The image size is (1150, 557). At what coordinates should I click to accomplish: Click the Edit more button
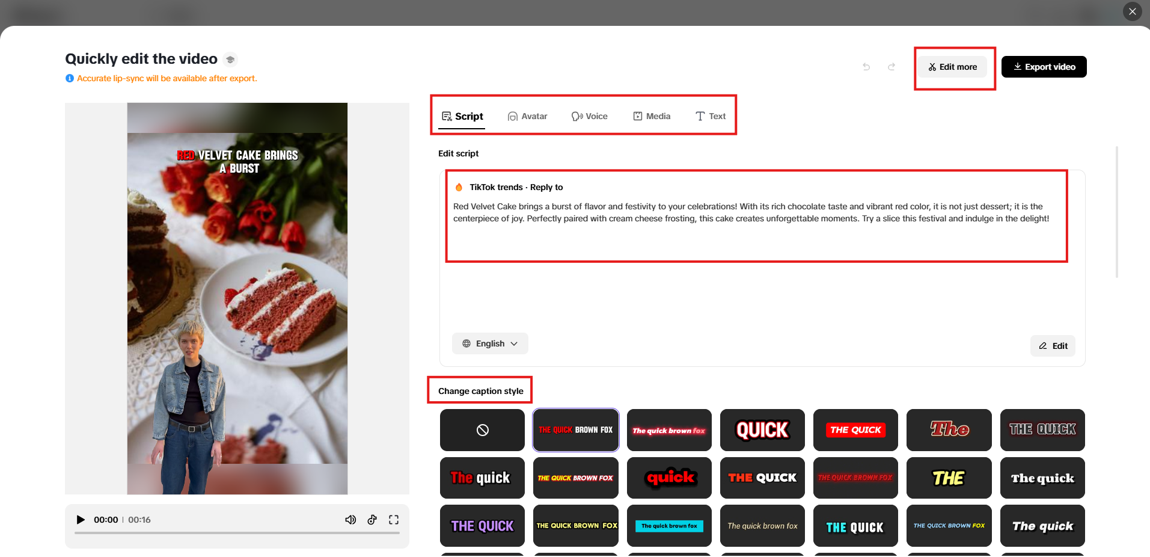[952, 66]
